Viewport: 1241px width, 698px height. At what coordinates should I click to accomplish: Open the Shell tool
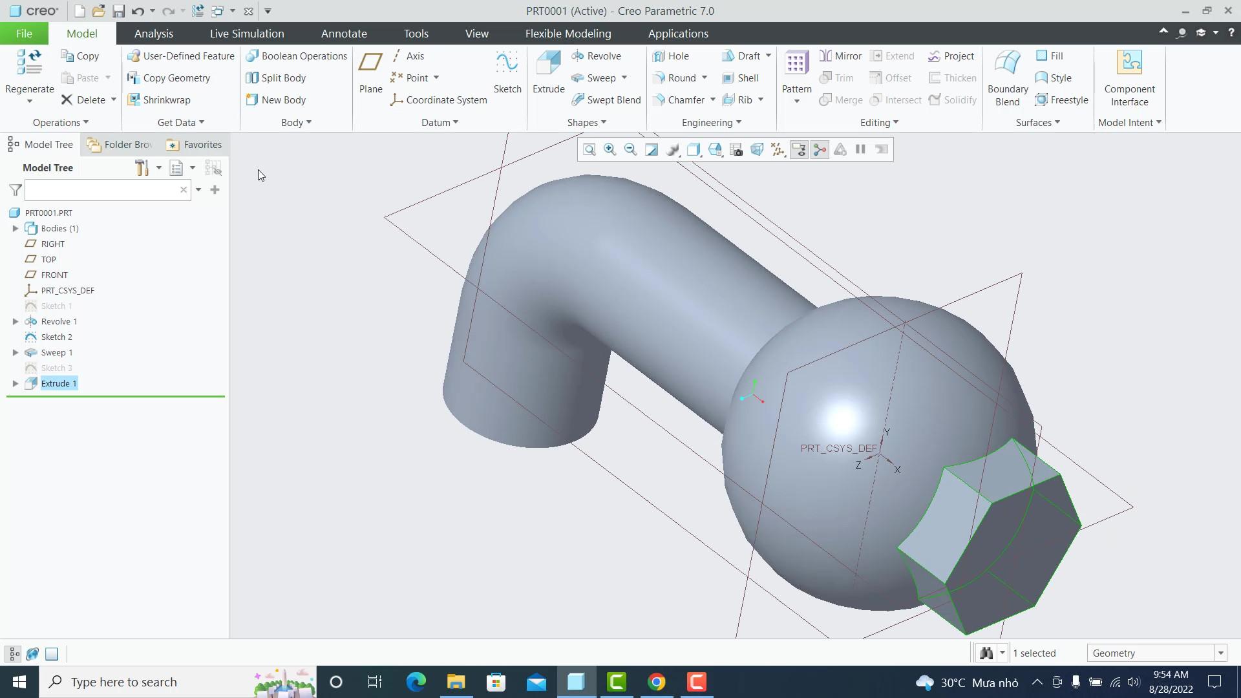click(741, 78)
